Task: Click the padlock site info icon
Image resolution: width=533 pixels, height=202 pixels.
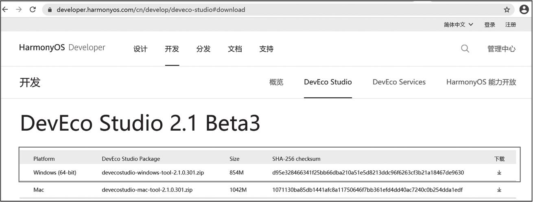Action: coord(50,10)
